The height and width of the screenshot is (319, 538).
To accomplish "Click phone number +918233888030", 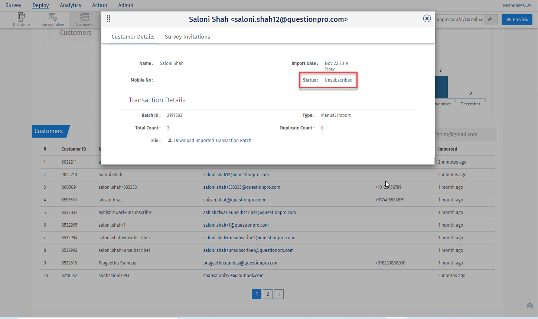I will click(x=391, y=263).
